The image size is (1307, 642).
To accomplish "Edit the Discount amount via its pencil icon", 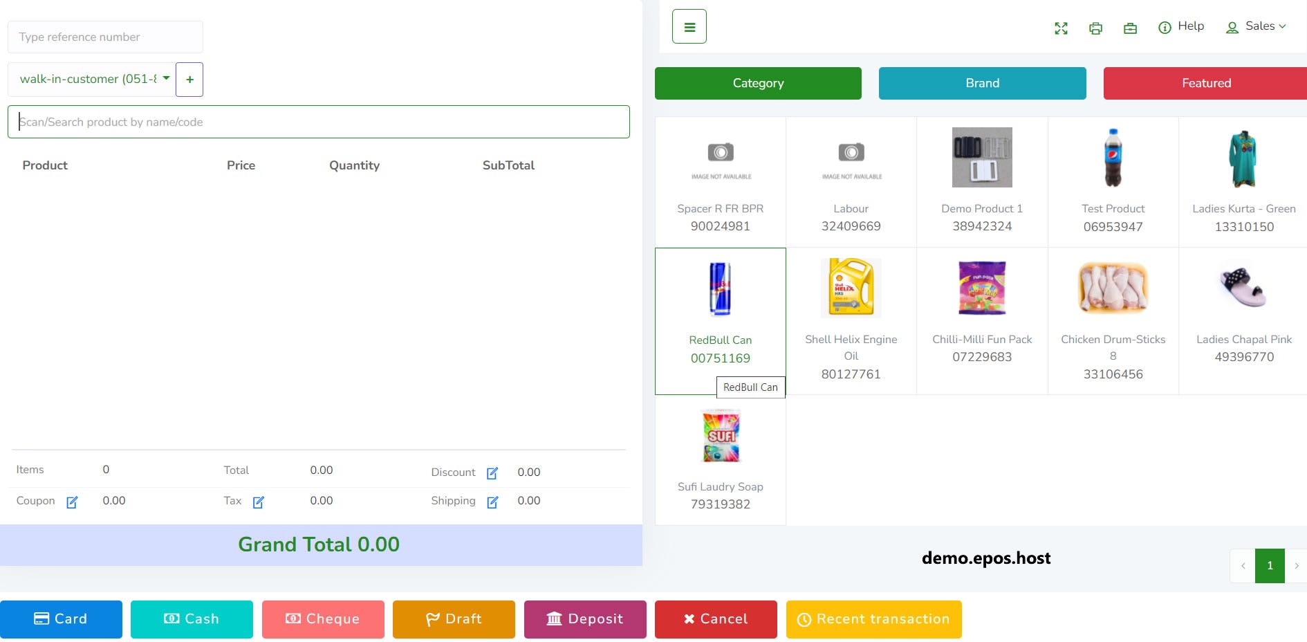I will (x=492, y=473).
